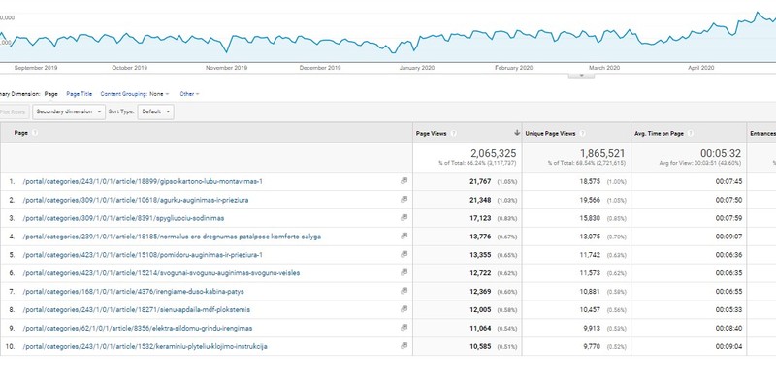Click the Unique Page Views value 9,913
The height and width of the screenshot is (379, 776).
click(592, 328)
